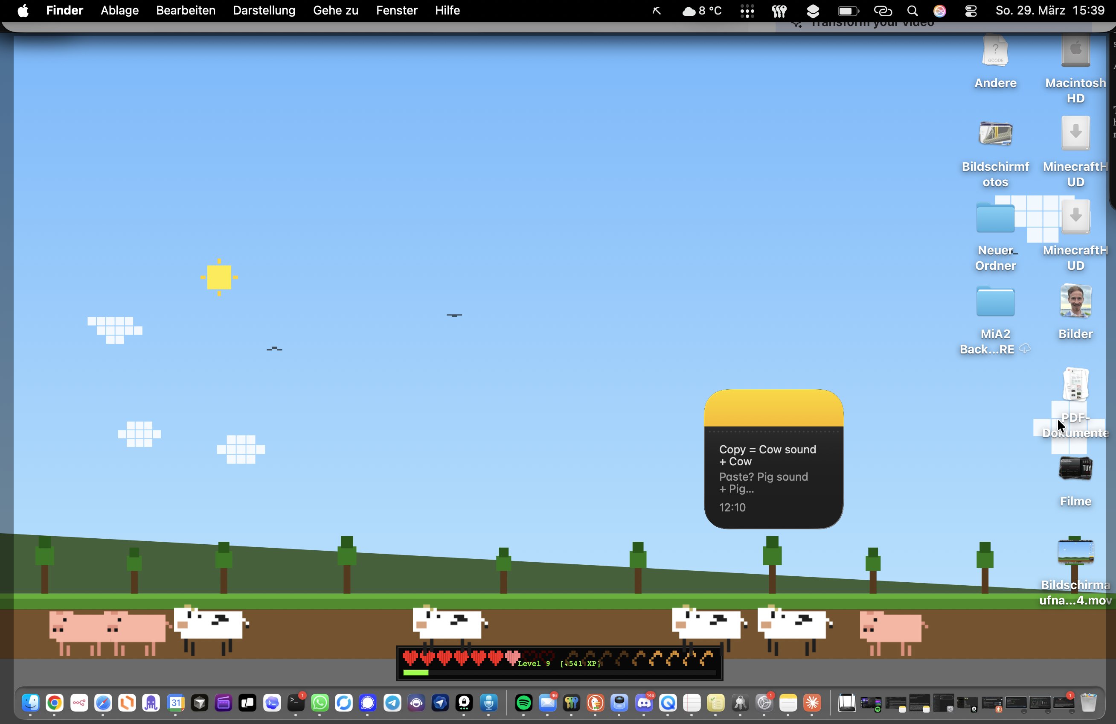Open the 8 °C weather menu bar item
1116x724 pixels.
coord(702,11)
